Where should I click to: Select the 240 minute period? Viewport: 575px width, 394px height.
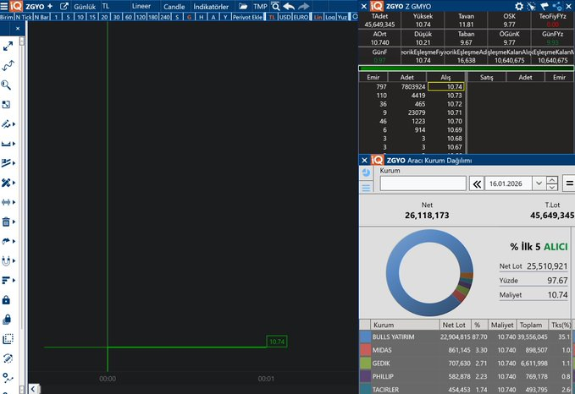pos(165,17)
